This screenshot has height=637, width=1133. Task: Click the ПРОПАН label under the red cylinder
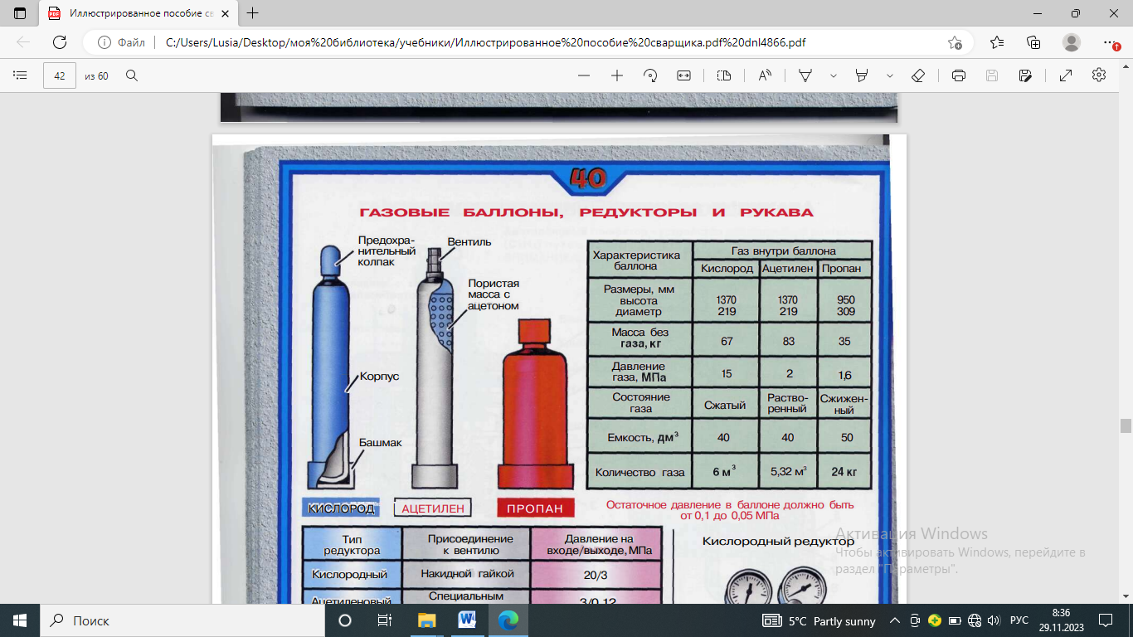click(535, 508)
